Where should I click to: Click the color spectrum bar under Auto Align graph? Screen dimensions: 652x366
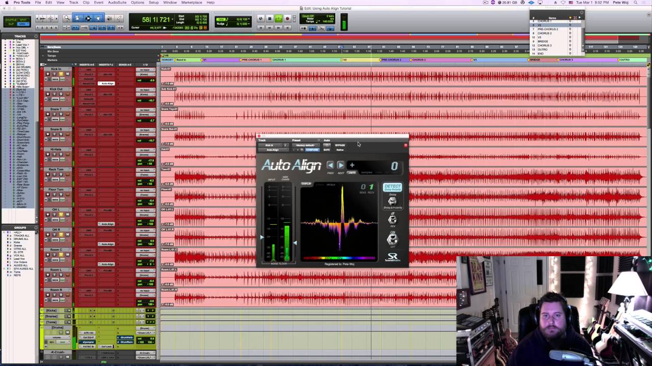click(339, 258)
